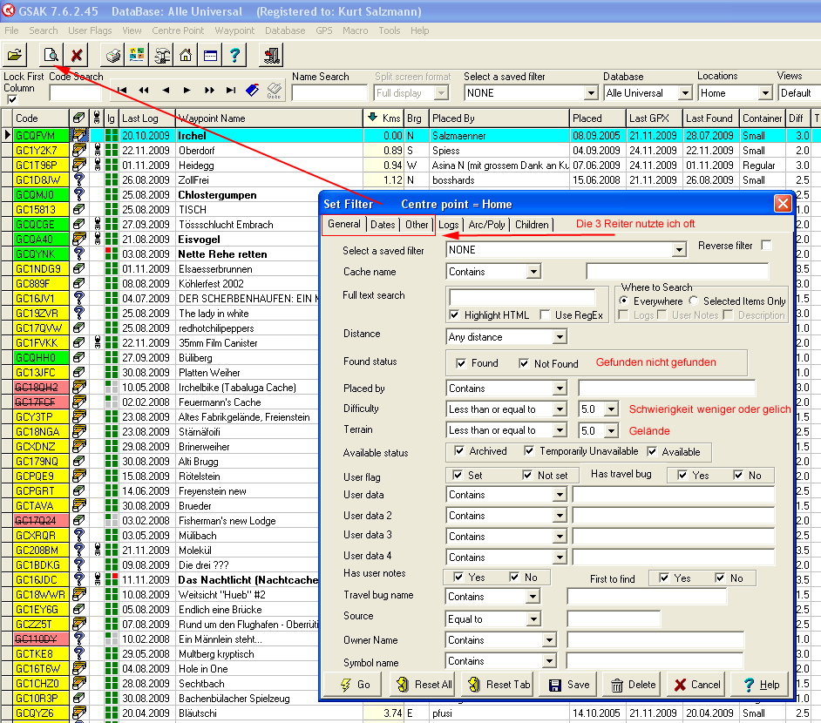Open the Terrain value 5.0 dropdown
This screenshot has height=723, width=821.
611,430
